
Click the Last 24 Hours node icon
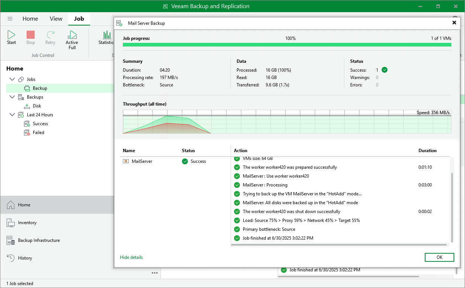[21, 115]
